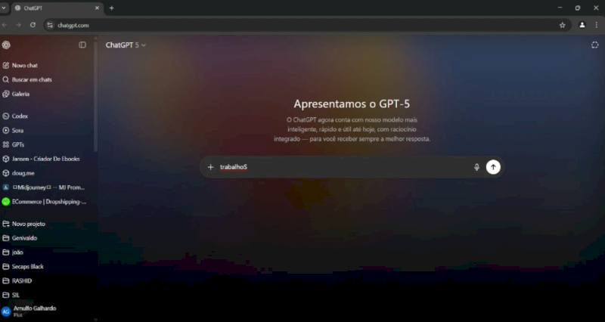Reload the chatgpt.com page
This screenshot has height=322, width=605.
[33, 25]
